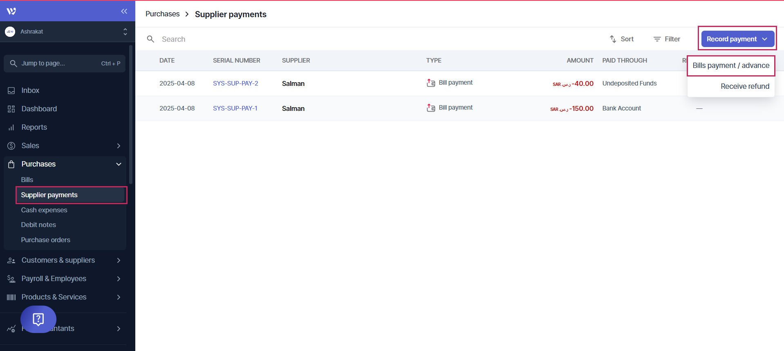Click the Jump to page search field
This screenshot has width=784, height=351.
(x=65, y=63)
